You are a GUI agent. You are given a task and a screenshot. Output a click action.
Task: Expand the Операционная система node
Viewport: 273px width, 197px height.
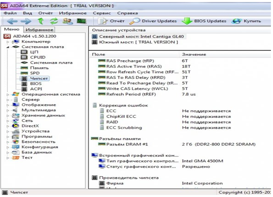click(8, 95)
